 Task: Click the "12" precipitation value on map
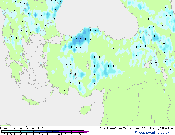pyautogui.click(x=81, y=39)
